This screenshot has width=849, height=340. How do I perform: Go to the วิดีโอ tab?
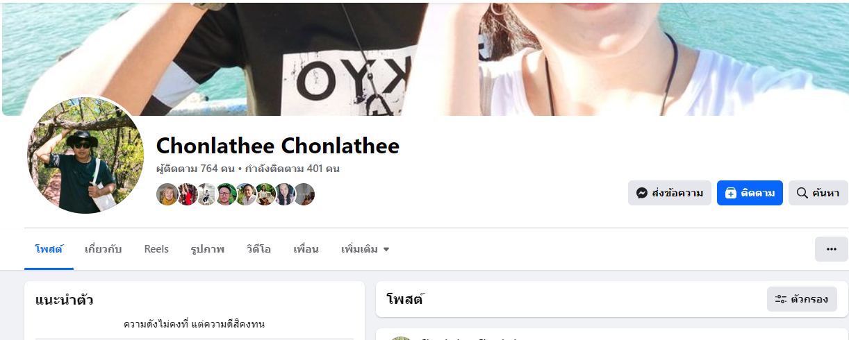tap(258, 249)
